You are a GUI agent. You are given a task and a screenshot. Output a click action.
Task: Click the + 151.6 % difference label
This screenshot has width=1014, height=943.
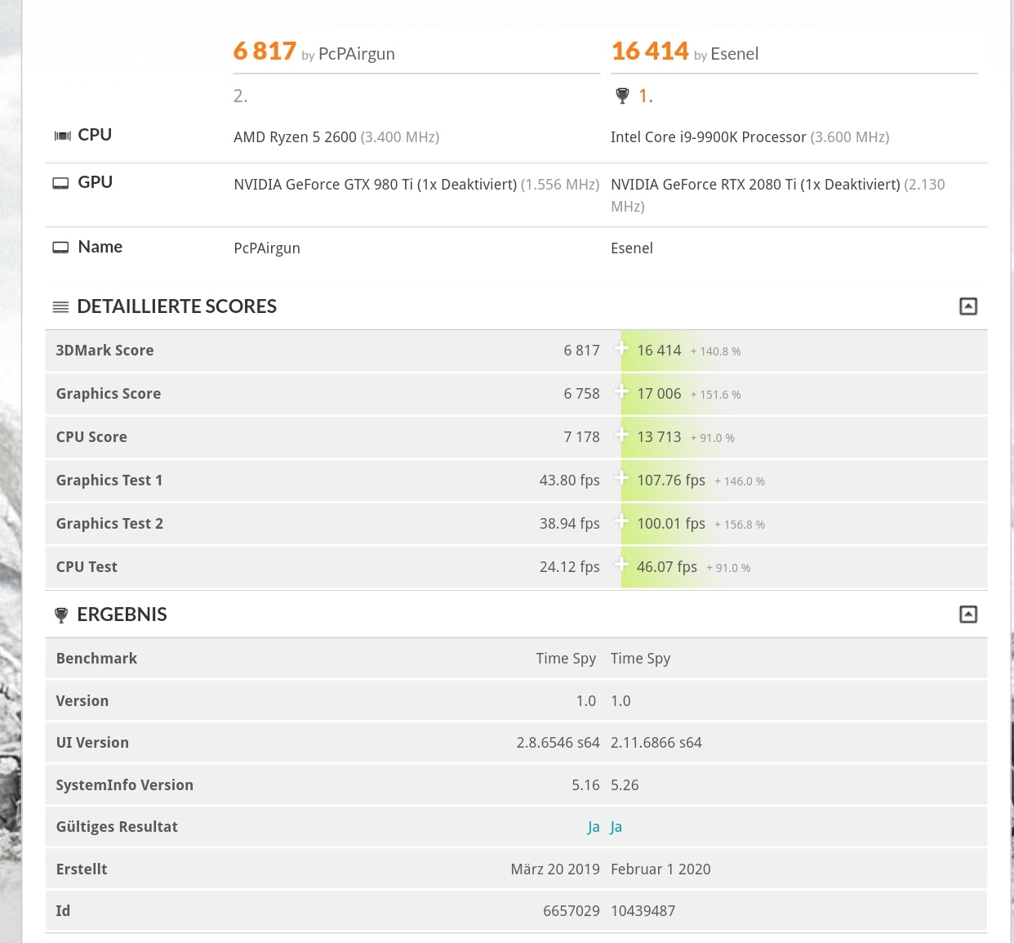[715, 395]
